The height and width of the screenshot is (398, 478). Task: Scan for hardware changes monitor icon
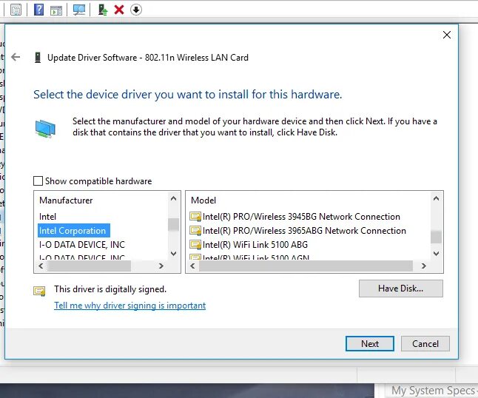[79, 10]
